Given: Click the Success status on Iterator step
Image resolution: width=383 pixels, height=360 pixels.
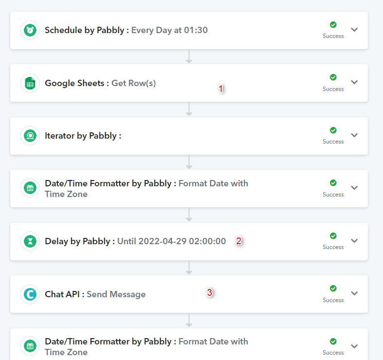Looking at the screenshot, I should pyautogui.click(x=333, y=142).
